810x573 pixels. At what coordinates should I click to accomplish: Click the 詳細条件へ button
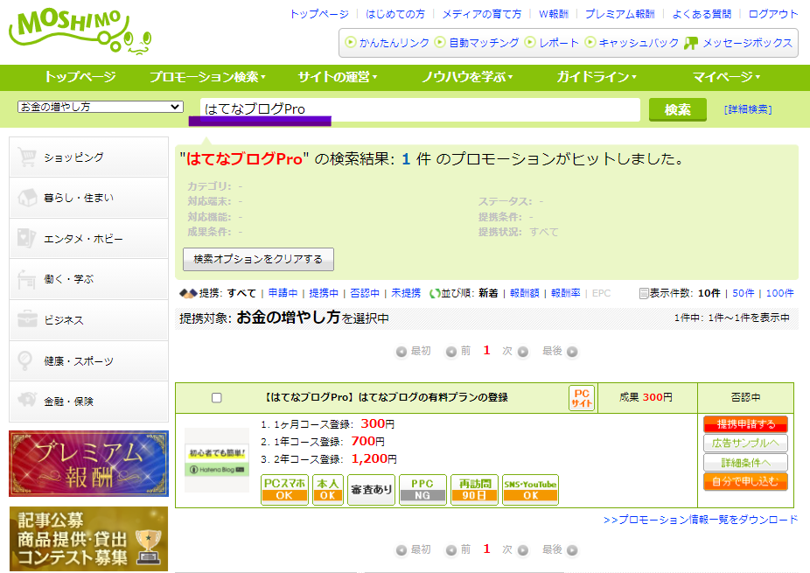(x=745, y=463)
